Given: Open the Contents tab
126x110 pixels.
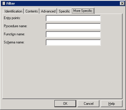Looking at the screenshot, I should (x=32, y=11).
